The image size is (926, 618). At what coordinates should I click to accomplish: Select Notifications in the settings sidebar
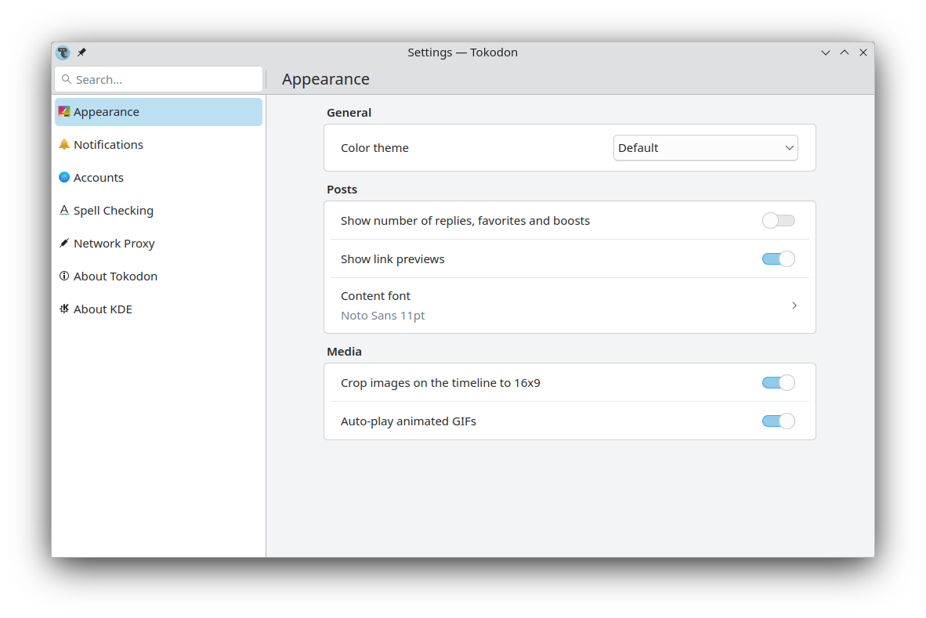pyautogui.click(x=108, y=145)
